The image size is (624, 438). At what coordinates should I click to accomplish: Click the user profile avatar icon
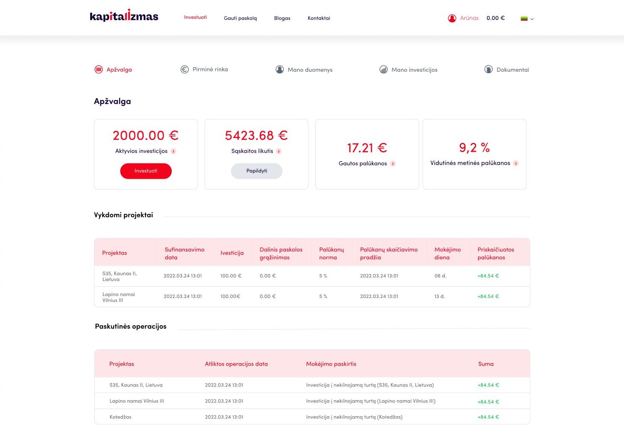click(452, 18)
